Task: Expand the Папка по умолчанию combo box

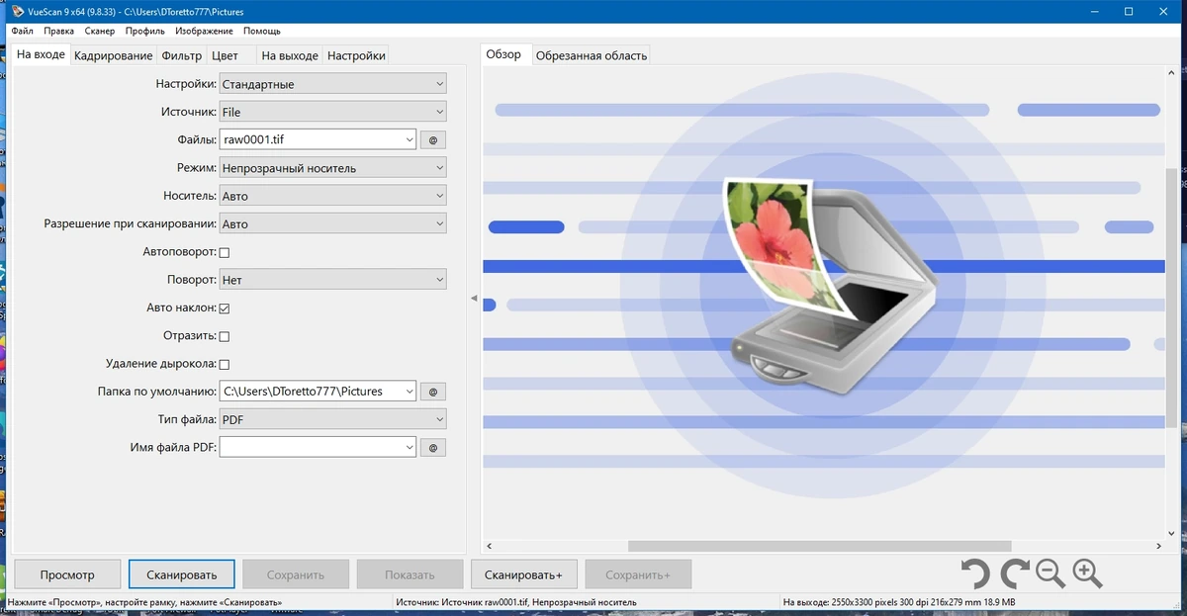Action: [x=409, y=392]
